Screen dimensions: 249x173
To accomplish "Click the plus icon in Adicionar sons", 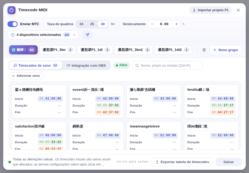I will point(13,76).
